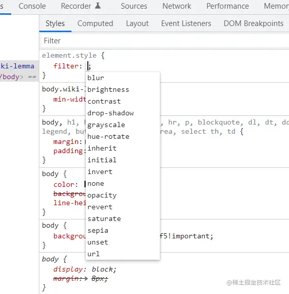Open the Console tab
Viewport: 289px width, 294px height.
click(32, 6)
